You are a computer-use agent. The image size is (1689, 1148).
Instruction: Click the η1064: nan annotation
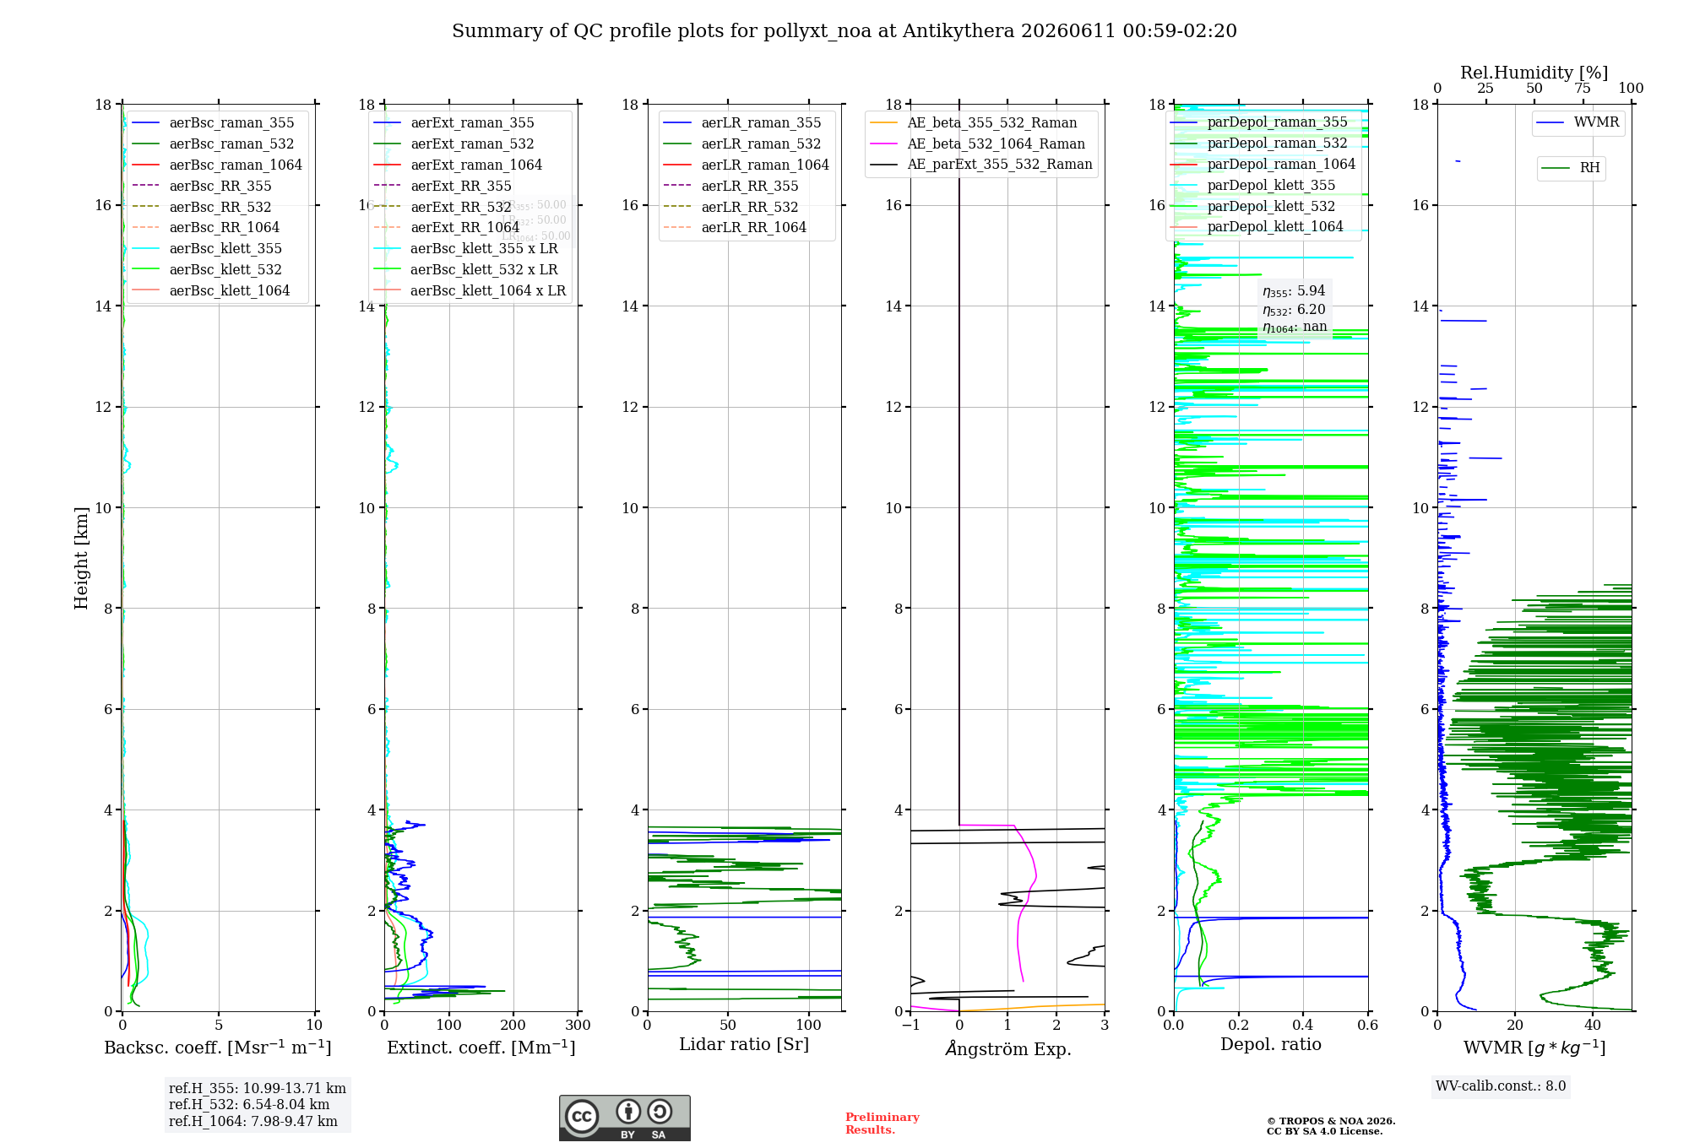pyautogui.click(x=1295, y=328)
